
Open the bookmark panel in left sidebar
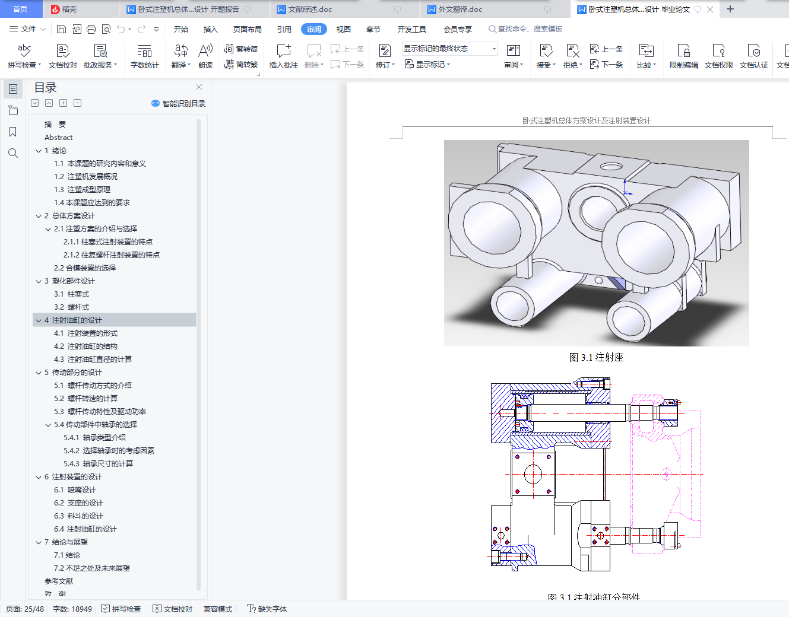12,132
